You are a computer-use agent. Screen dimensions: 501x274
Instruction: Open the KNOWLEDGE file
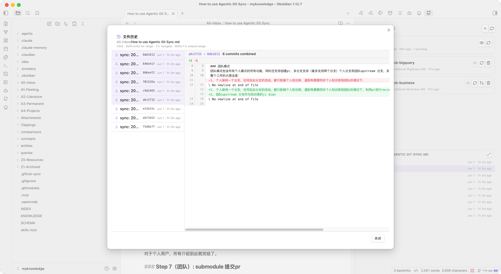coord(31,216)
